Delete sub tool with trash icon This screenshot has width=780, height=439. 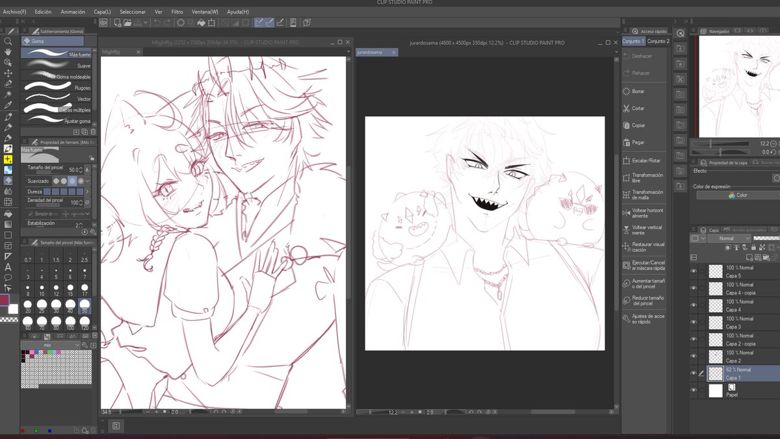[x=93, y=132]
